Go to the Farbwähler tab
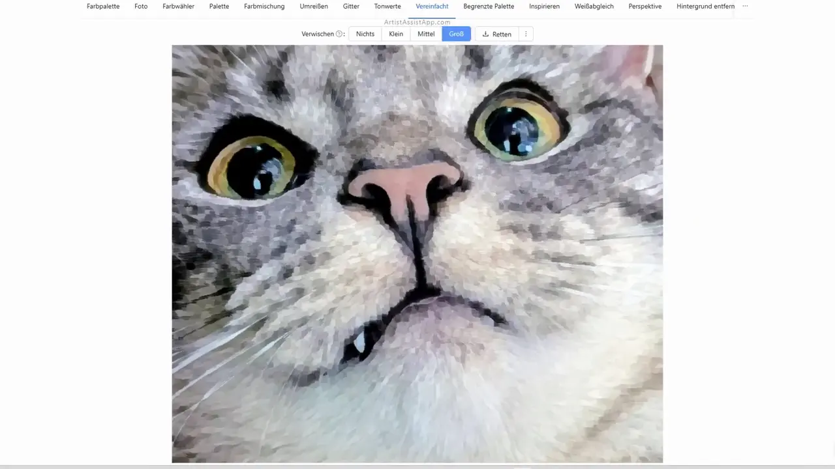The height and width of the screenshot is (469, 835). coord(178,7)
